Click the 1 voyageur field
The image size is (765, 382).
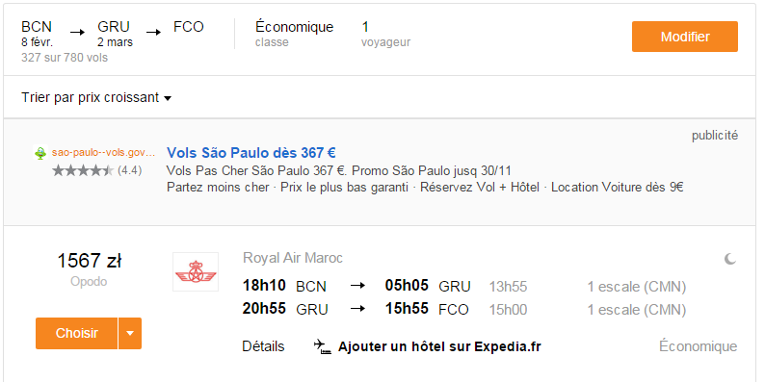tap(385, 33)
